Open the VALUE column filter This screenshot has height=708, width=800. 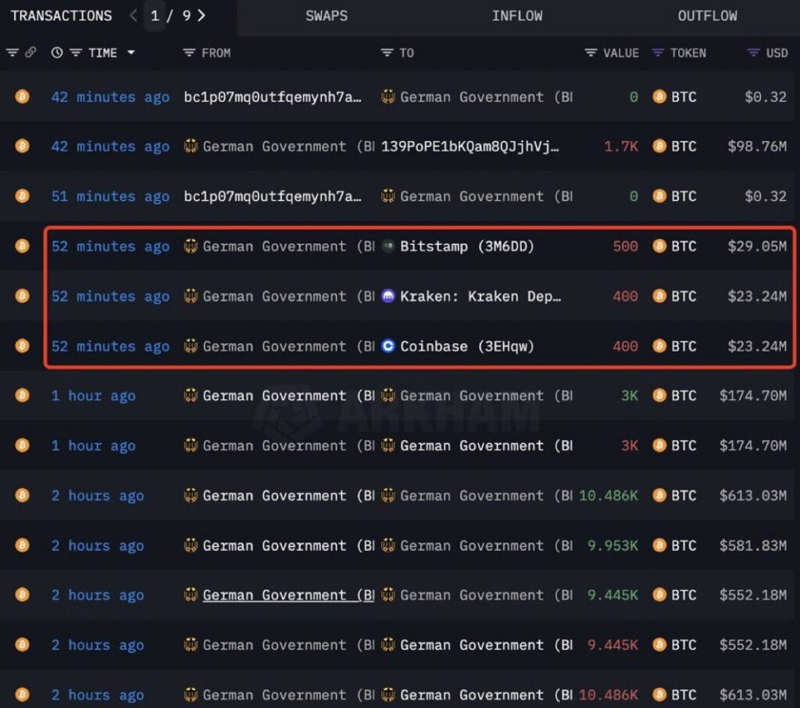click(591, 53)
